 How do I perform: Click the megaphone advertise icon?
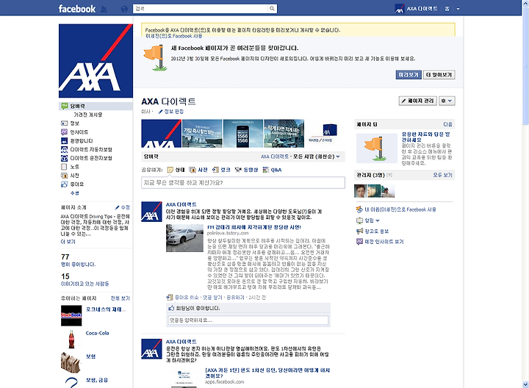359,231
